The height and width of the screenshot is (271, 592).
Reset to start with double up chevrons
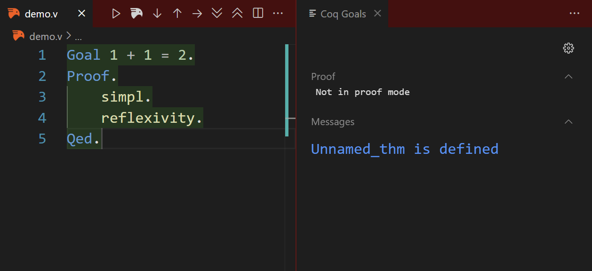[237, 14]
